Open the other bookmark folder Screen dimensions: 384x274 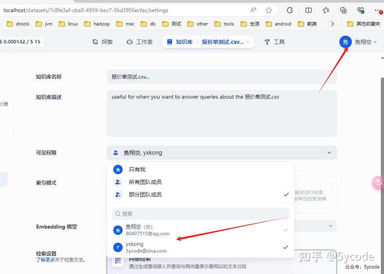pos(197,24)
